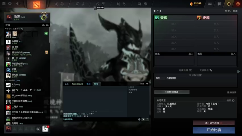242x136 pixels.
Task: Click the Radiant 天辉 team emblem
Action: pyautogui.click(x=157, y=18)
